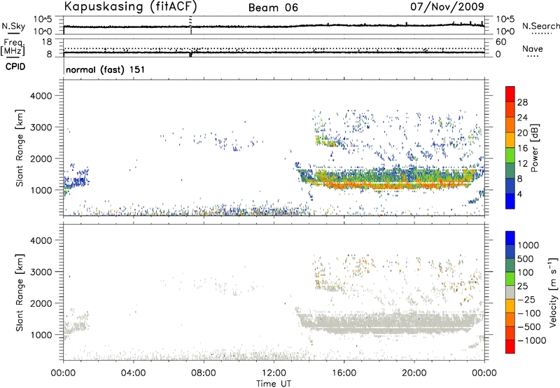This screenshot has width=560, height=388.
Task: Click the 'Velocity [m s-1]' color bar label
Action: (553, 292)
